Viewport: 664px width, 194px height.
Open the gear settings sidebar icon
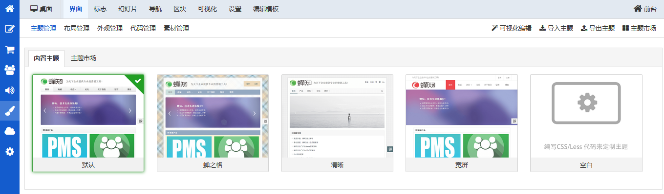pos(10,152)
